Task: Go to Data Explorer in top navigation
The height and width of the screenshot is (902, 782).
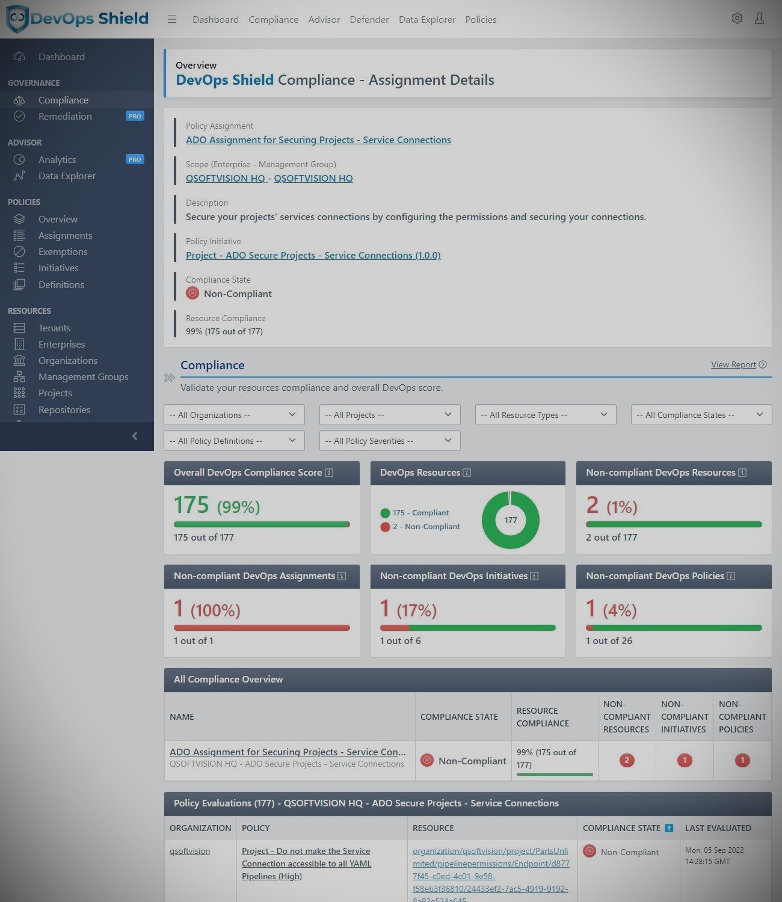Action: (427, 19)
